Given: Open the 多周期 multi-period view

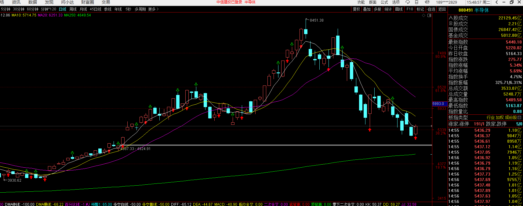Looking at the screenshot, I should [x=140, y=9].
